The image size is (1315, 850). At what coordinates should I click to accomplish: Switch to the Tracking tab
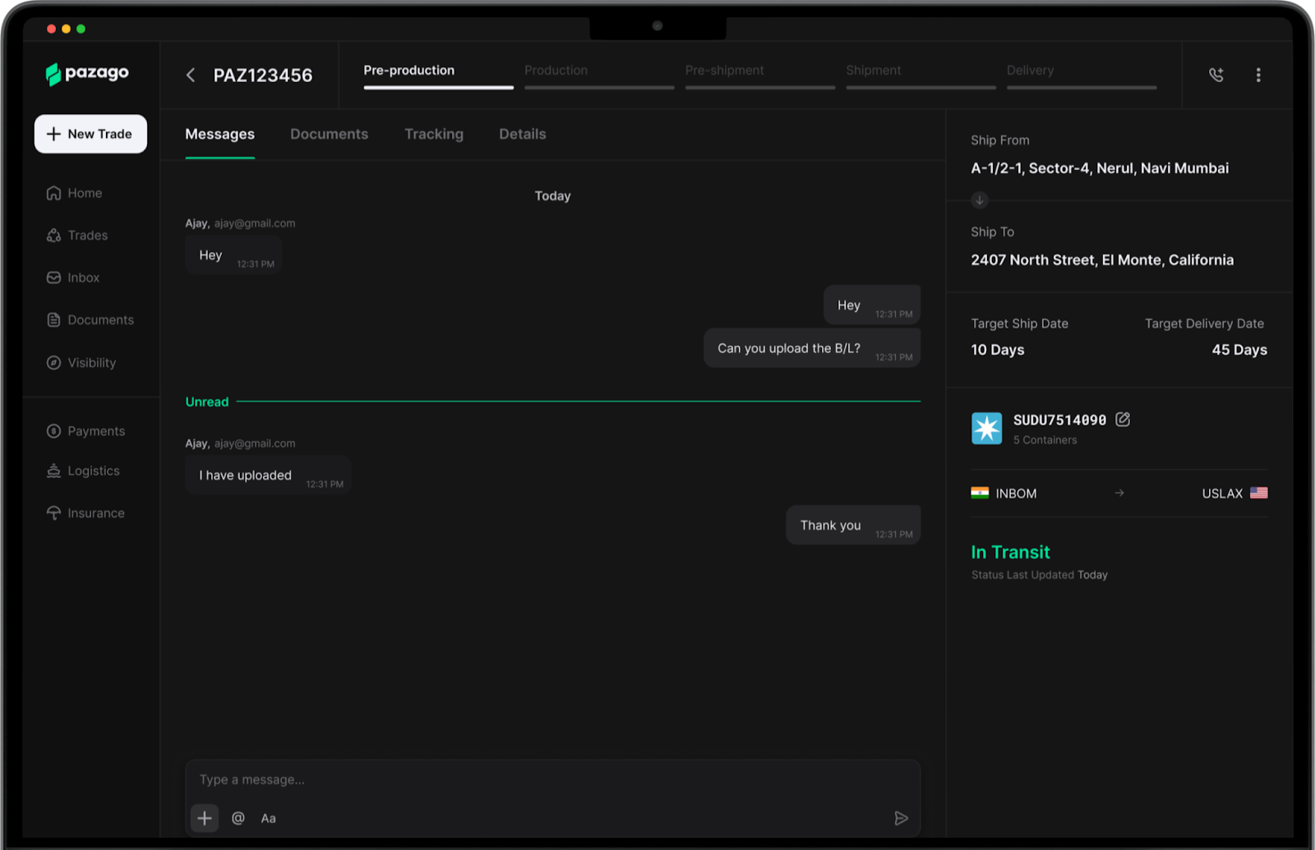(x=434, y=134)
